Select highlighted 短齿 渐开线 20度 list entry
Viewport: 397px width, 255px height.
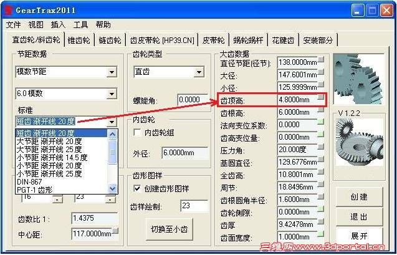[x=62, y=133]
